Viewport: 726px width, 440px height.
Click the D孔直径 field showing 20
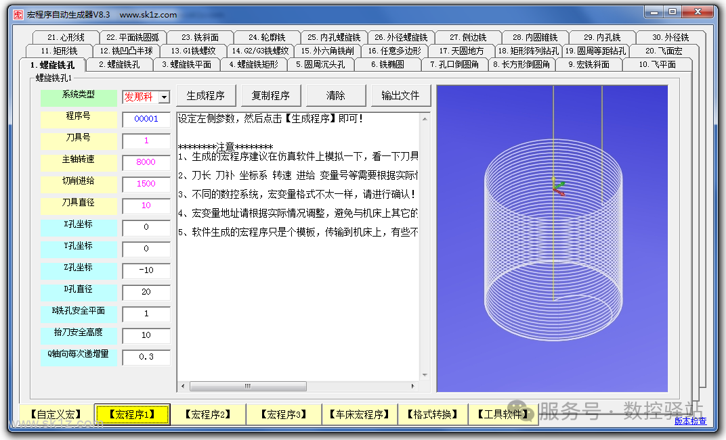146,292
